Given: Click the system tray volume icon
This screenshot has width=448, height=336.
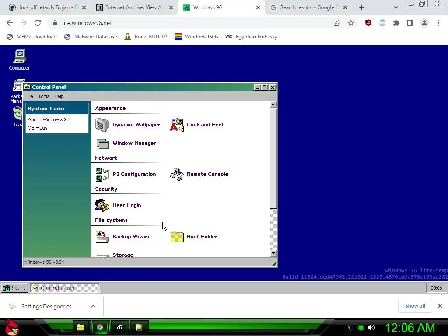Looking at the screenshot, I should [371, 328].
